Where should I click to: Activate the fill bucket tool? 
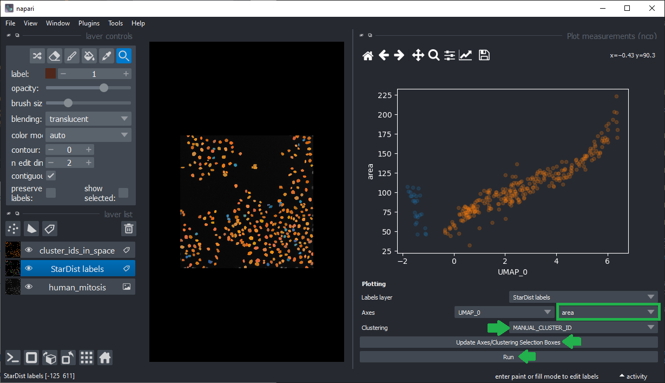tap(89, 56)
